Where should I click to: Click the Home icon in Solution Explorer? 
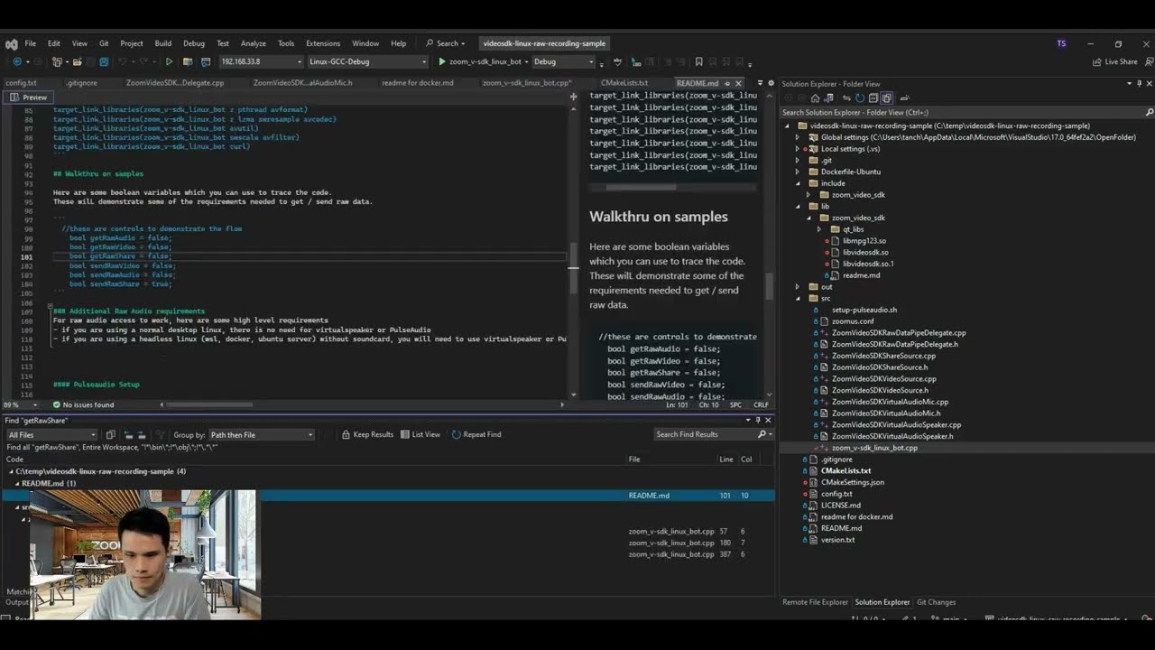pos(815,98)
